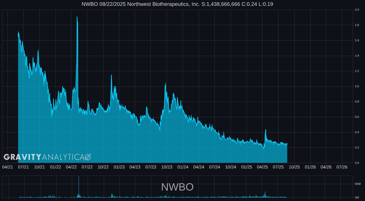Select the 10/21 date tick label

(x=39, y=167)
